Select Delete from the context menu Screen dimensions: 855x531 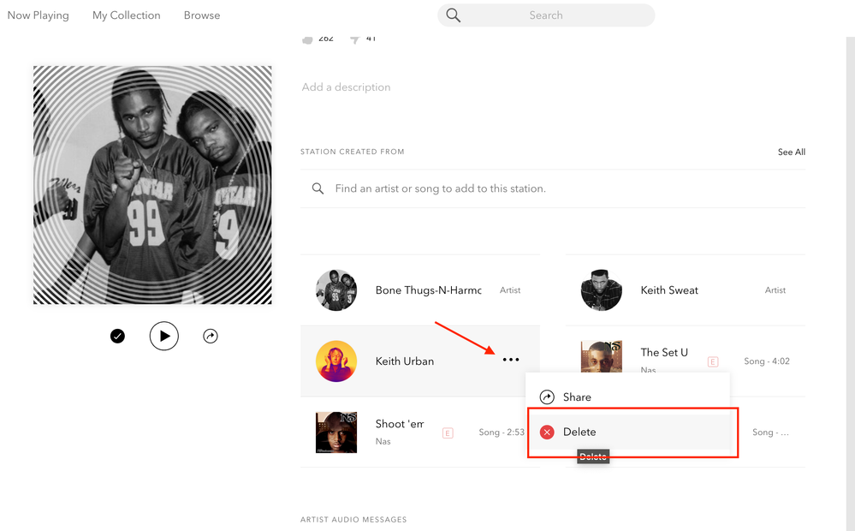(x=579, y=433)
